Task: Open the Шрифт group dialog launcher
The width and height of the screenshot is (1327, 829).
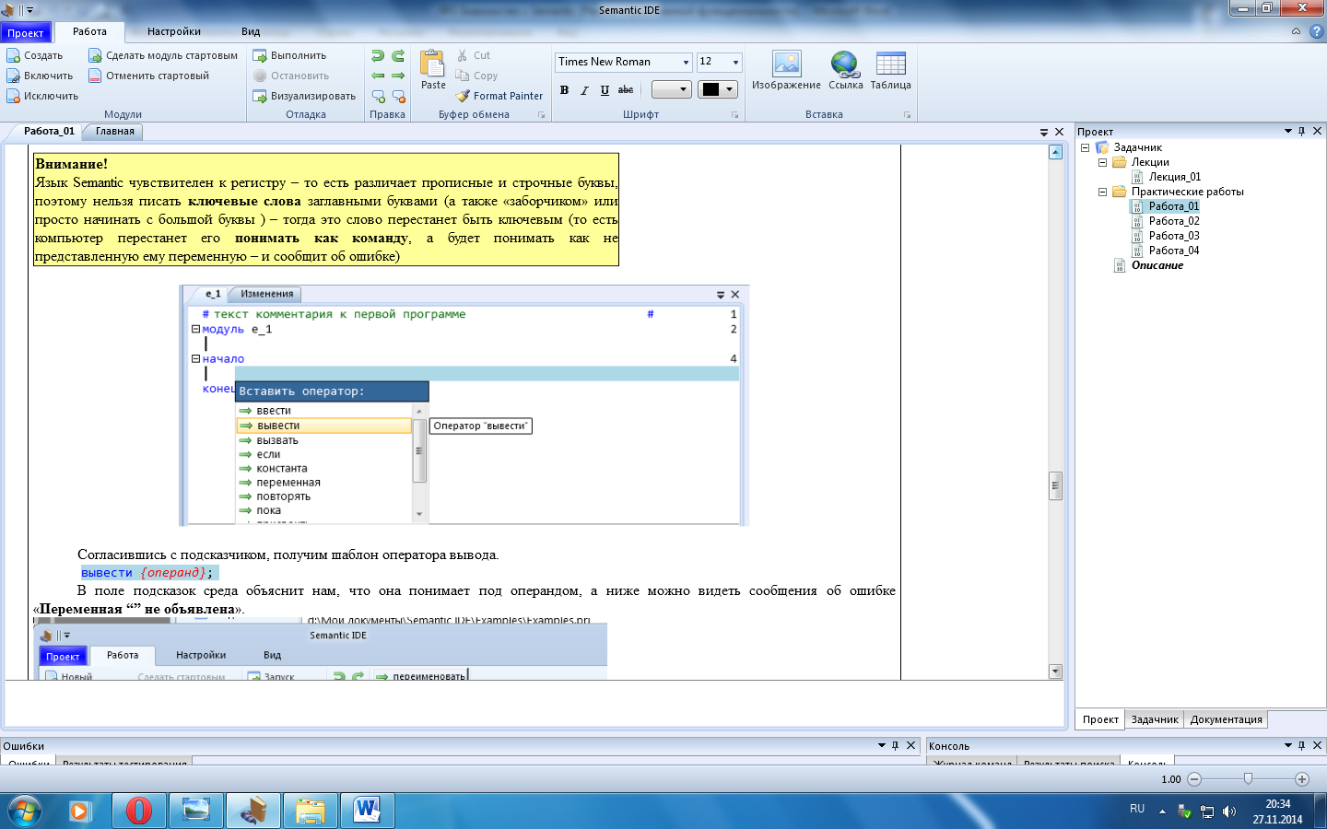Action: pyautogui.click(x=734, y=115)
